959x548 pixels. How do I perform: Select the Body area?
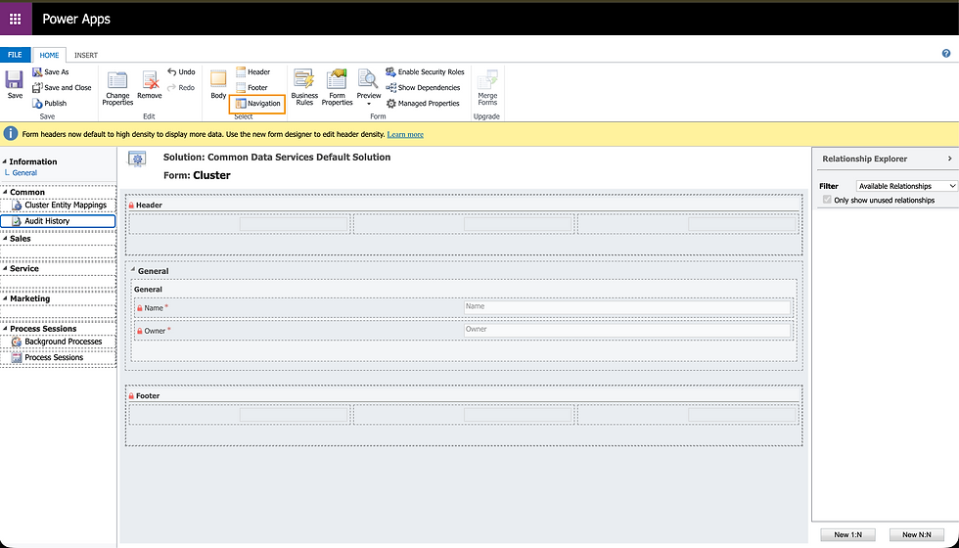point(218,84)
